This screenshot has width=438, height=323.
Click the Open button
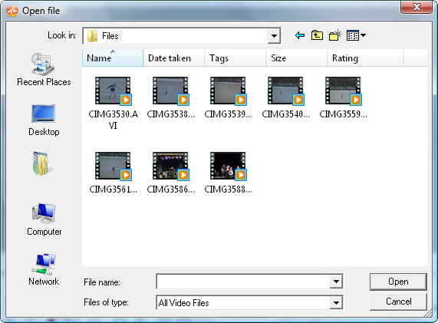(398, 282)
